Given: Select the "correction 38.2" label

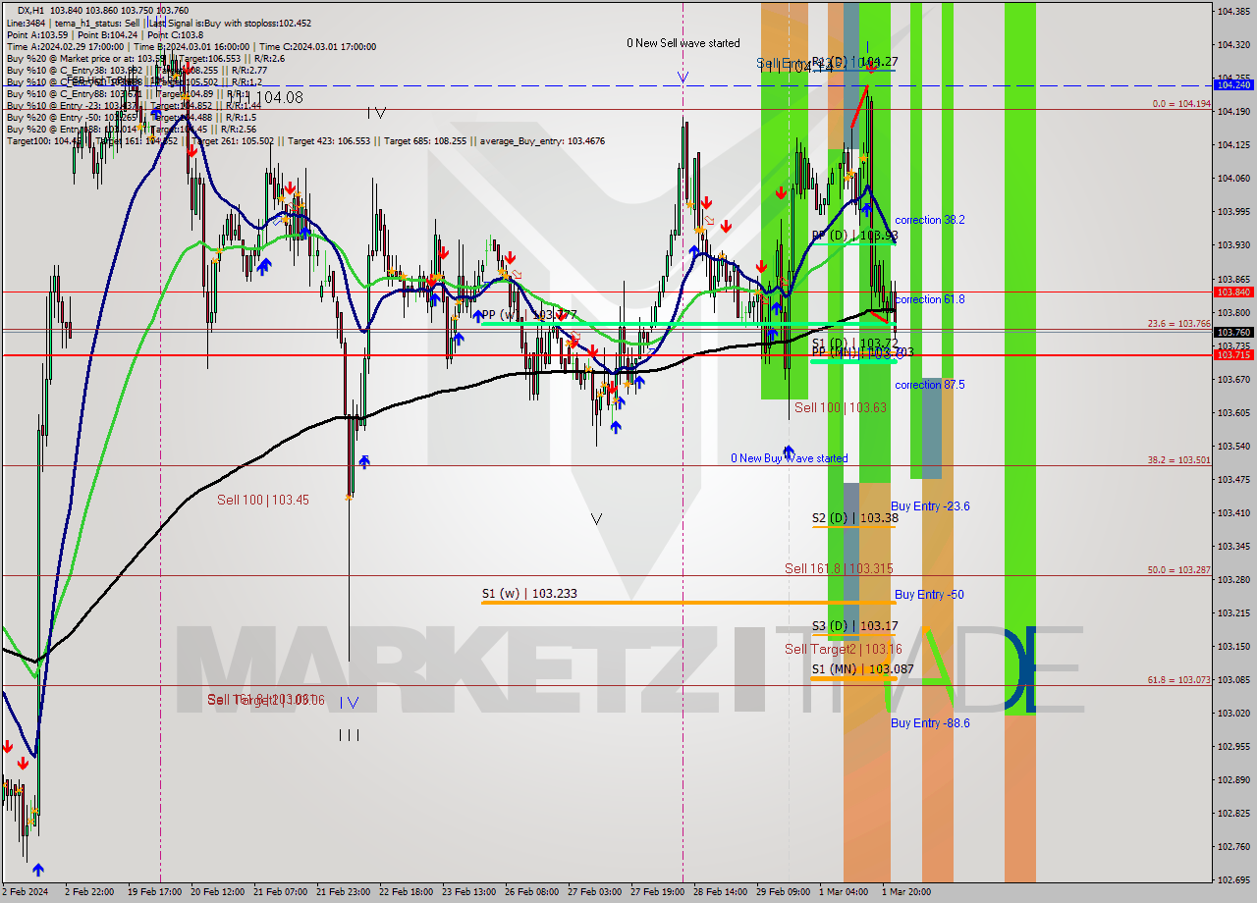Looking at the screenshot, I should tap(929, 220).
